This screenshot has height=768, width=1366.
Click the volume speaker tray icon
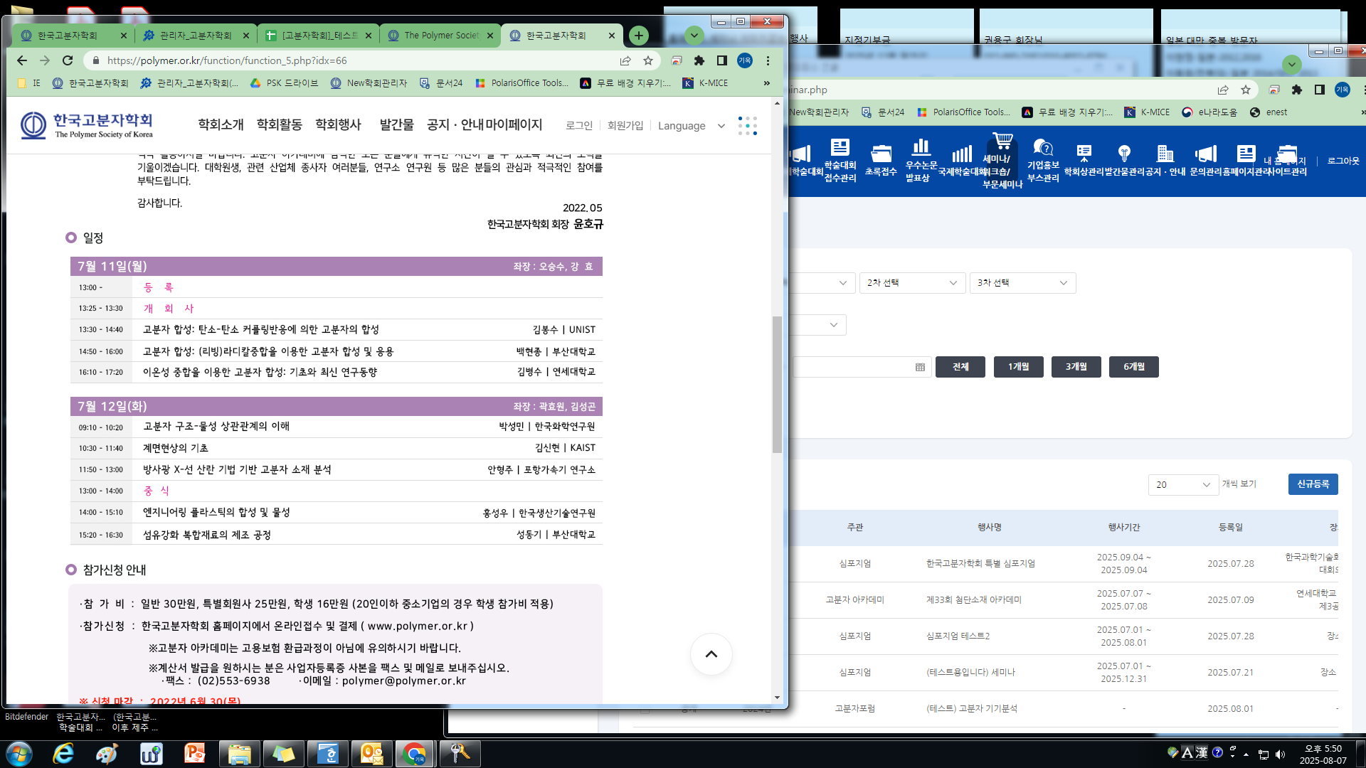1281,754
